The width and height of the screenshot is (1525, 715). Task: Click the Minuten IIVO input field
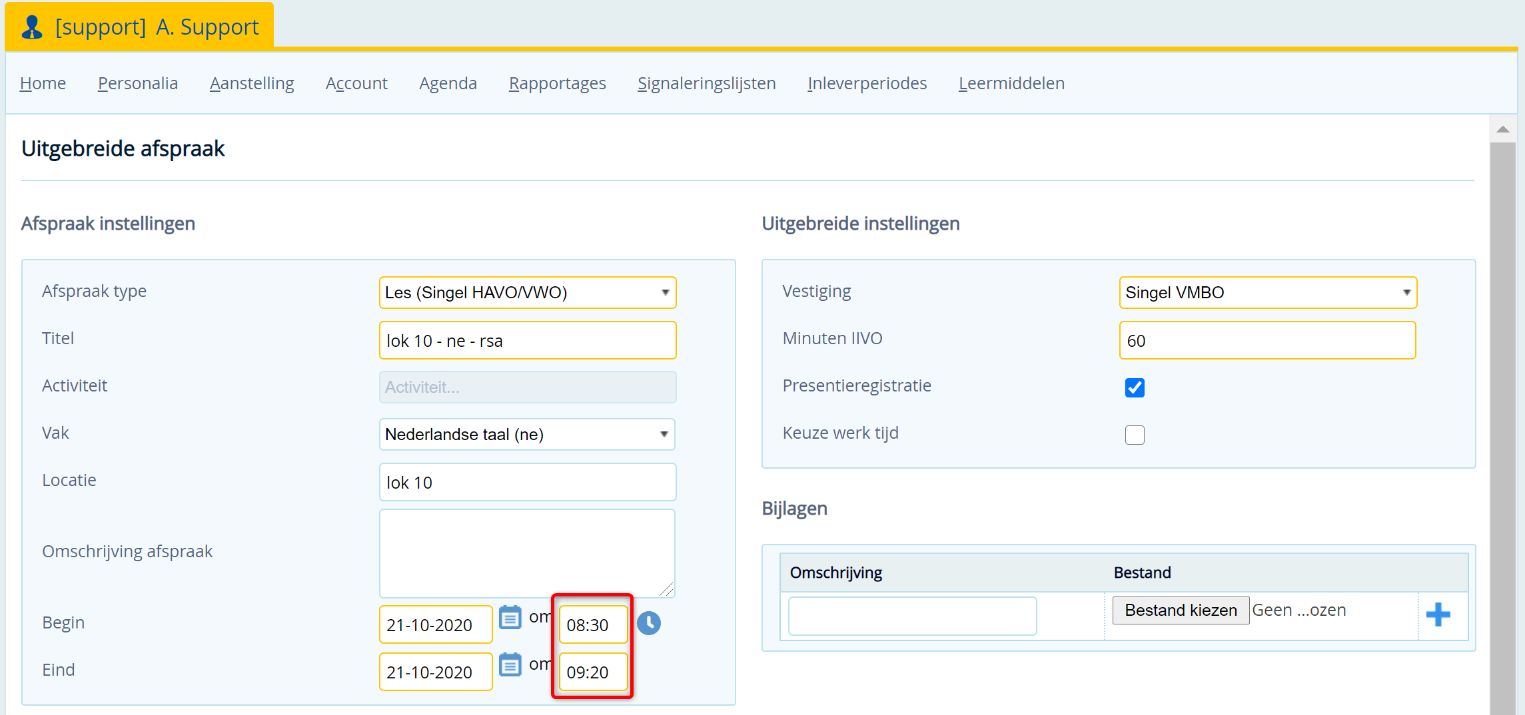coord(1267,341)
